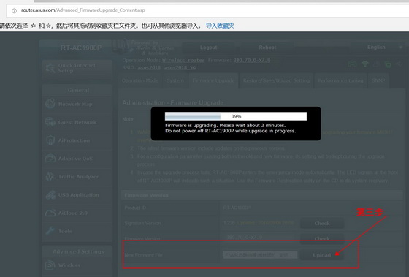Click the green internet status icon
The height and width of the screenshot is (277, 409).
[x=388, y=64]
